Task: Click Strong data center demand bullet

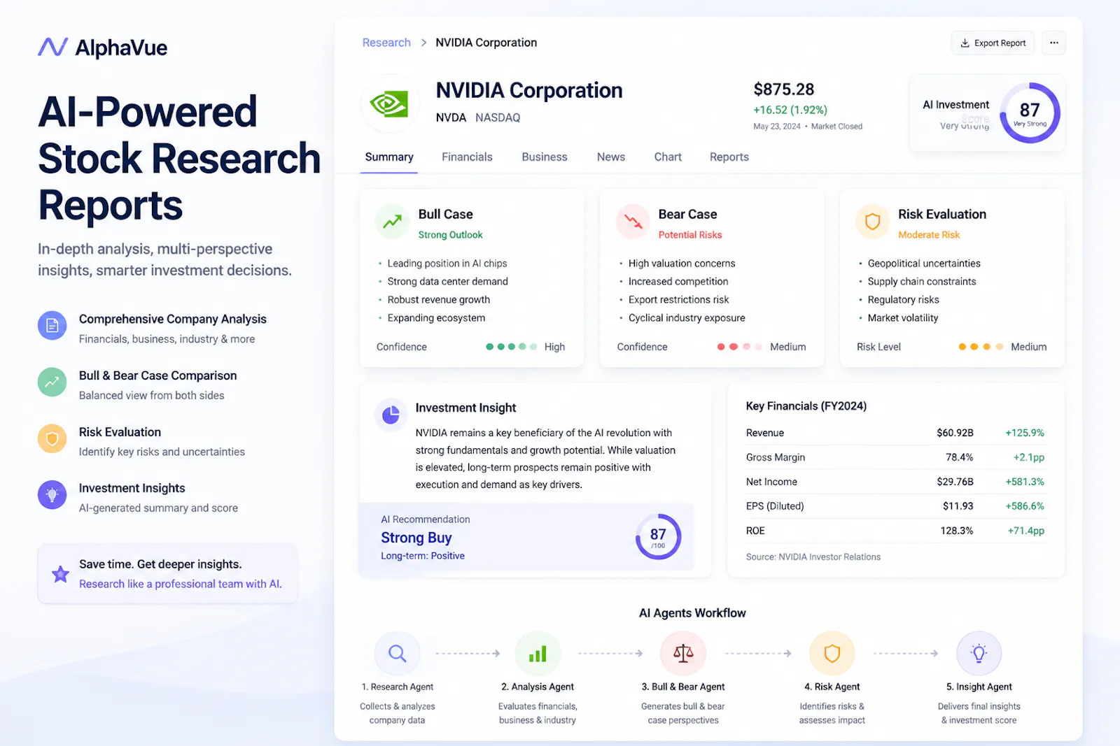Action: (447, 282)
